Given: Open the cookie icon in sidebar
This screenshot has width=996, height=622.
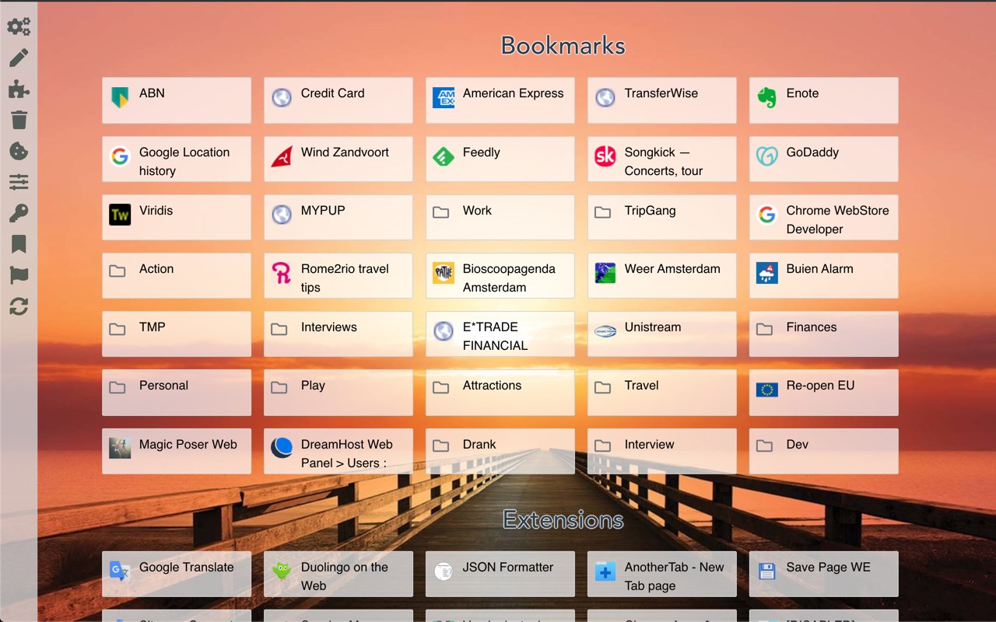Looking at the screenshot, I should 19,151.
